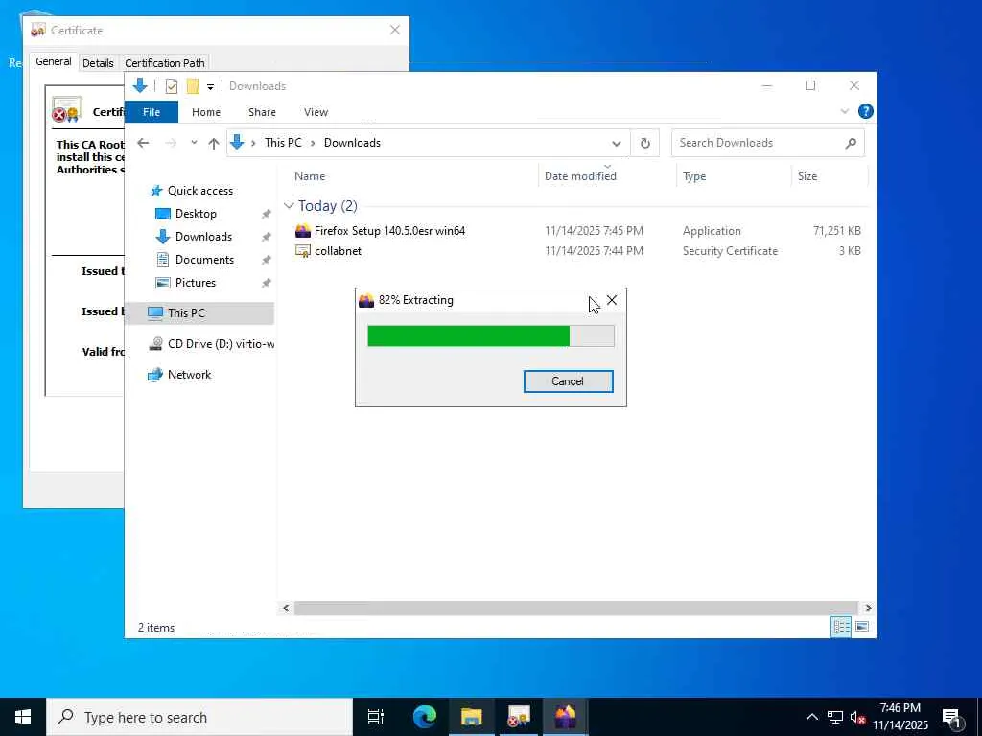The height and width of the screenshot is (736, 982).
Task: Open the Home ribbon tab
Action: (206, 112)
